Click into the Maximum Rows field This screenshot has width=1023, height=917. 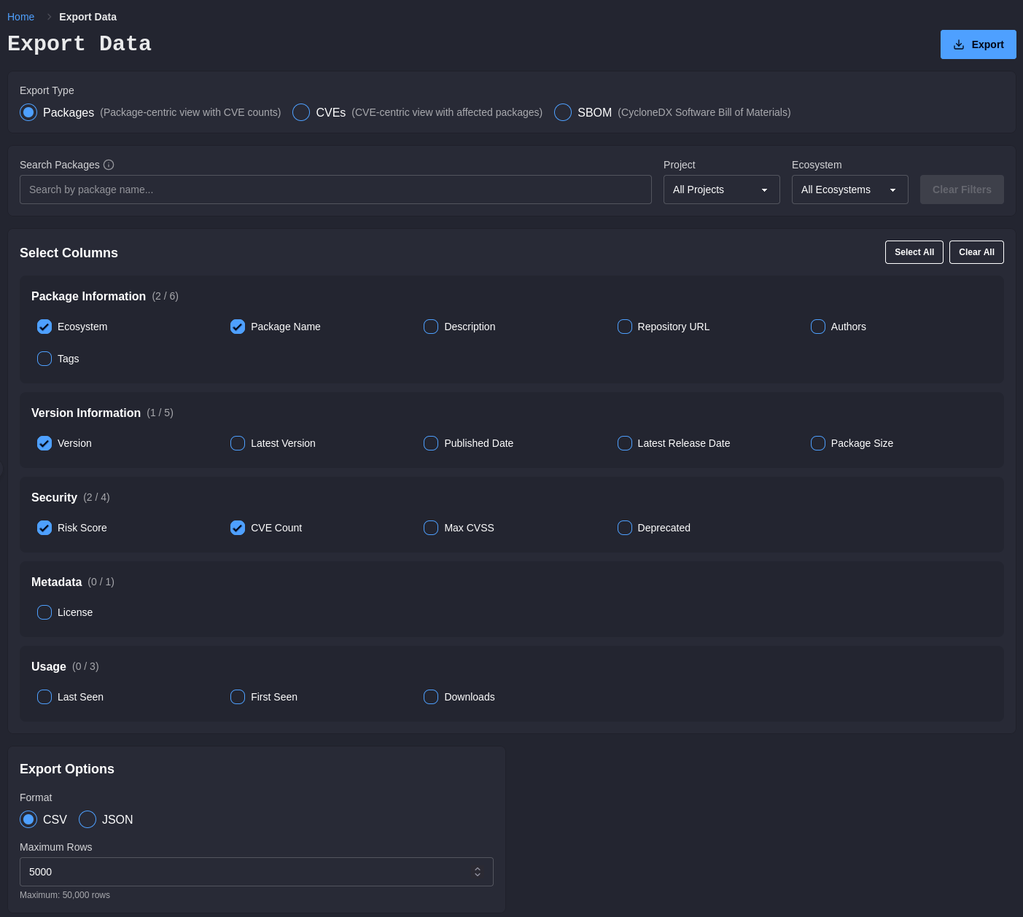pyautogui.click(x=257, y=872)
